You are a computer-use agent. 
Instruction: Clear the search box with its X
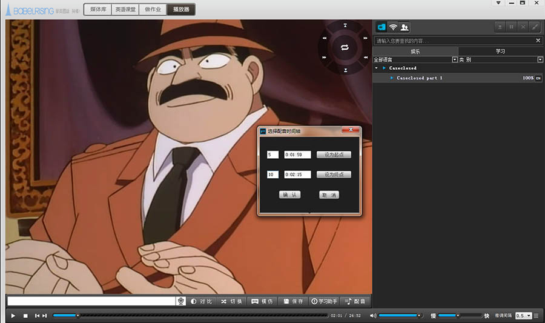(x=538, y=41)
